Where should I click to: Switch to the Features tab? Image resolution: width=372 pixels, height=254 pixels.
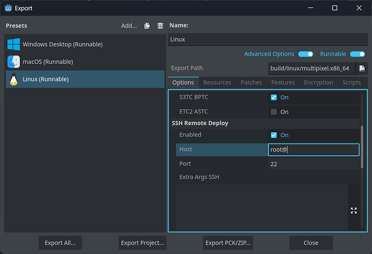coord(283,83)
